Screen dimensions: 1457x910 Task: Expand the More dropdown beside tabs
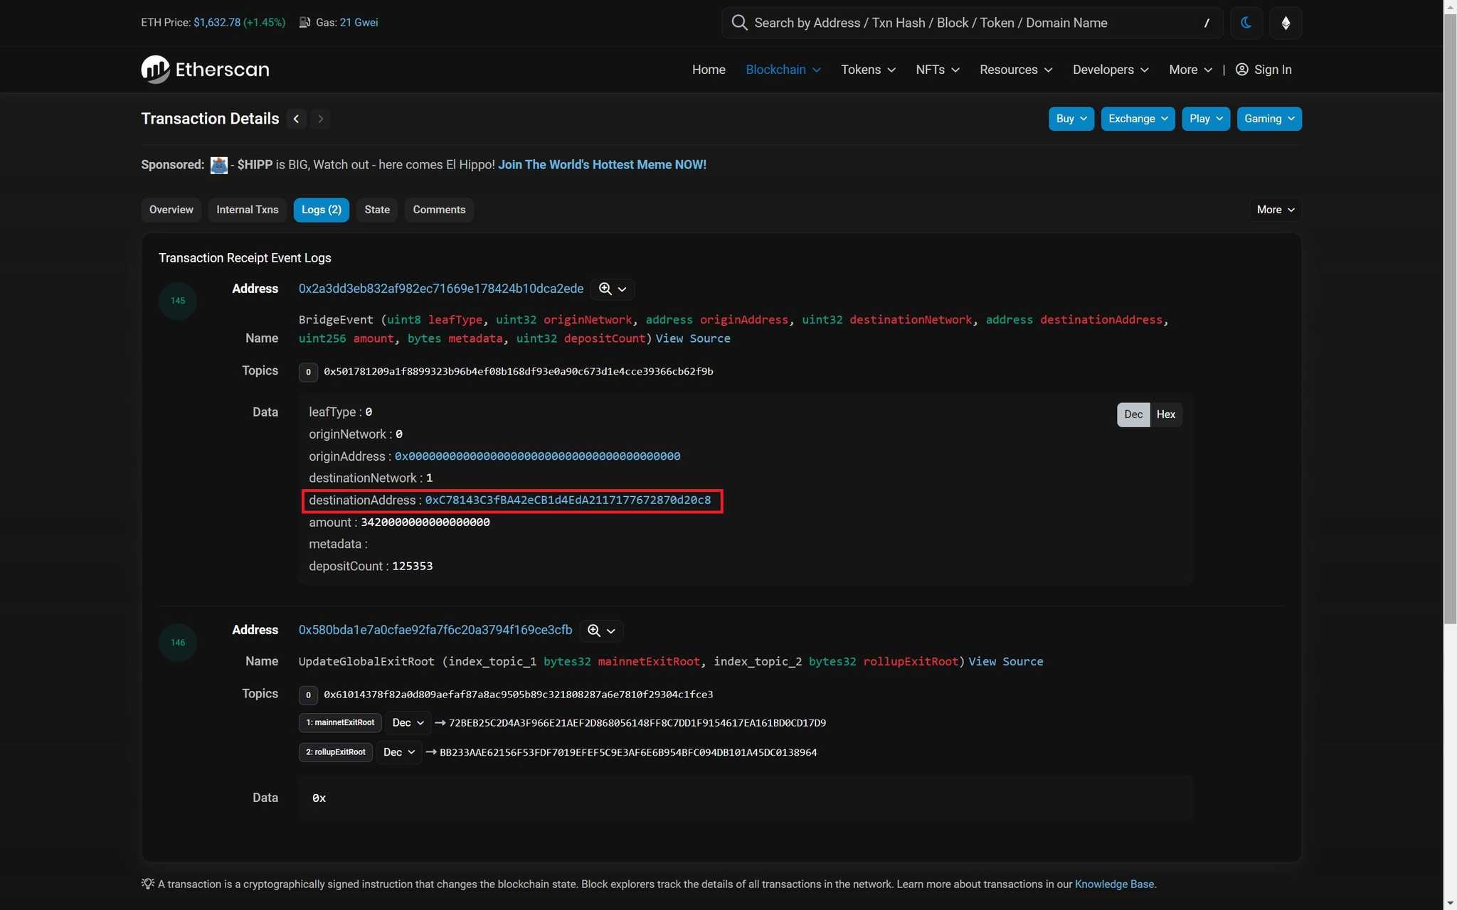pyautogui.click(x=1275, y=210)
